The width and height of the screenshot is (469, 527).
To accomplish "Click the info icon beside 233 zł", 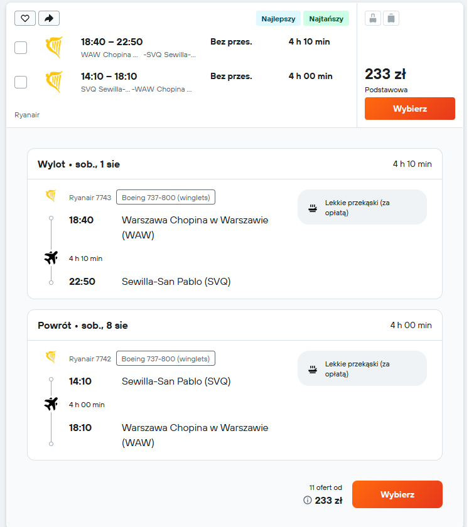I will tap(308, 500).
